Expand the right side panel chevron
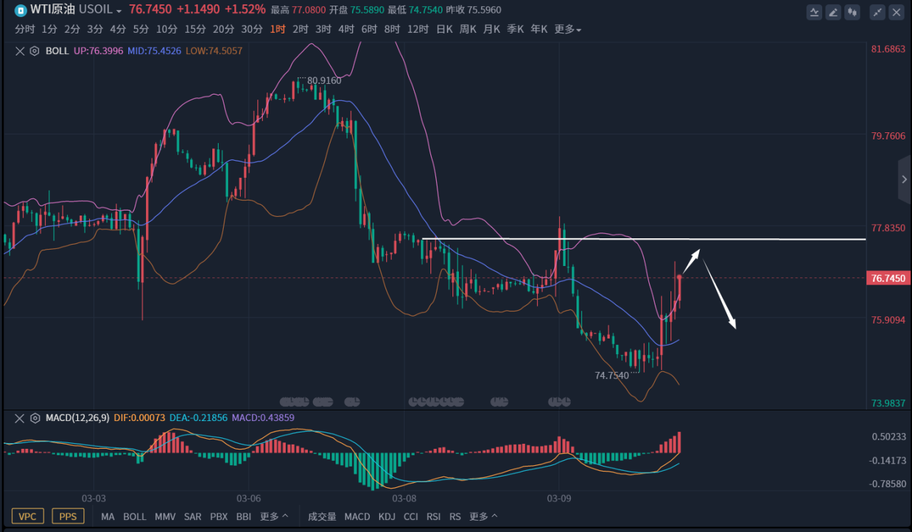The image size is (912, 532). tap(904, 180)
